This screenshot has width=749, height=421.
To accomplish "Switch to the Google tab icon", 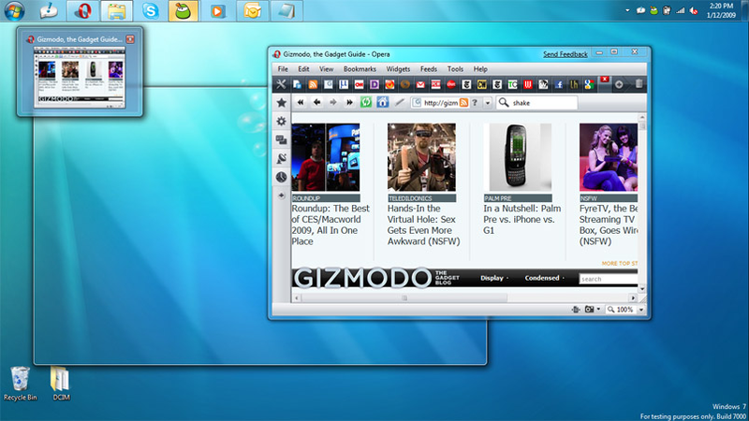I will click(x=589, y=84).
